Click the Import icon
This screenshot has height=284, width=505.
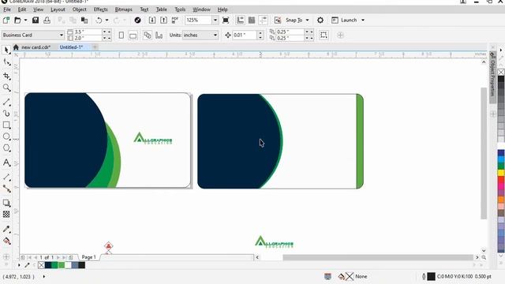click(x=152, y=20)
